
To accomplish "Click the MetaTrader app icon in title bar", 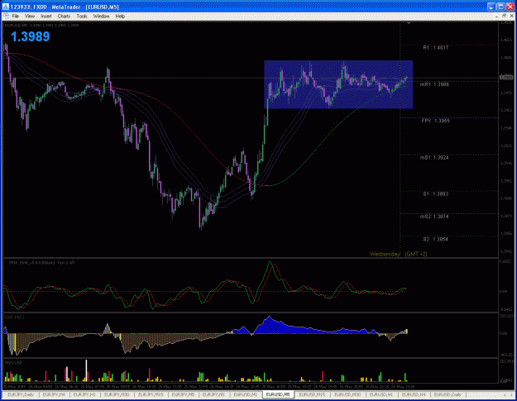I will [x=6, y=7].
